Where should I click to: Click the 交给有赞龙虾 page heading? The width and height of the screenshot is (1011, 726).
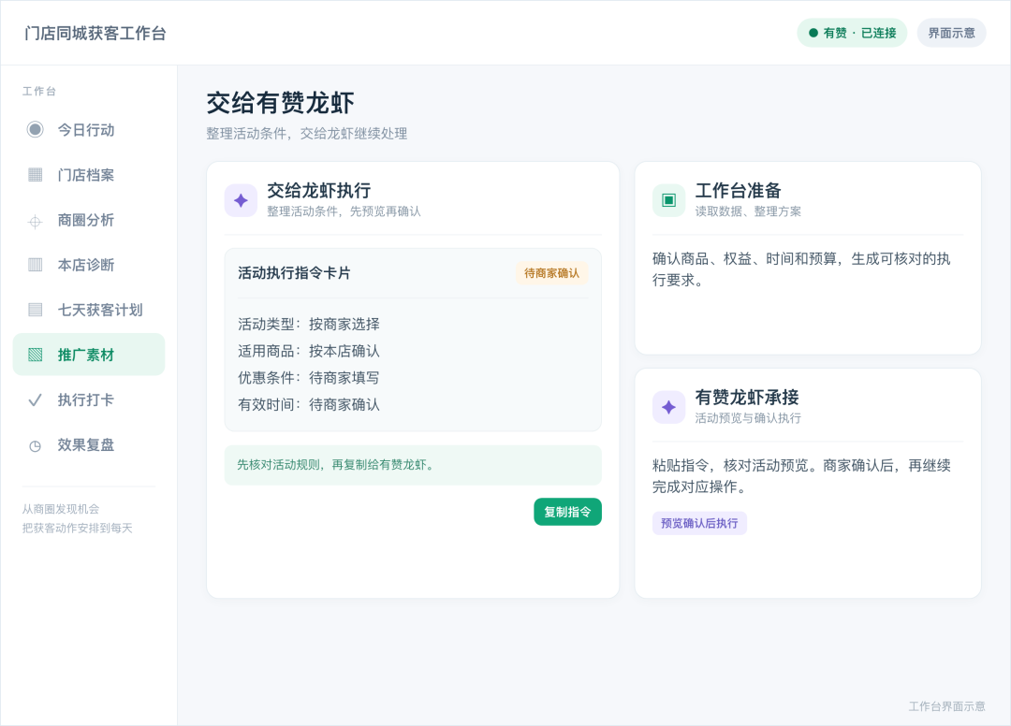click(281, 103)
